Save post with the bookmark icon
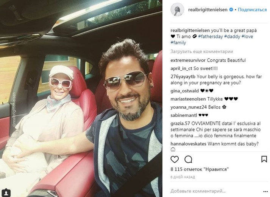270x197 pixels. click(264, 159)
